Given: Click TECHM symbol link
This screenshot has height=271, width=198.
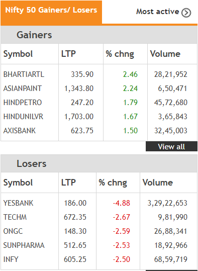Looking at the screenshot, I should point(15,217).
